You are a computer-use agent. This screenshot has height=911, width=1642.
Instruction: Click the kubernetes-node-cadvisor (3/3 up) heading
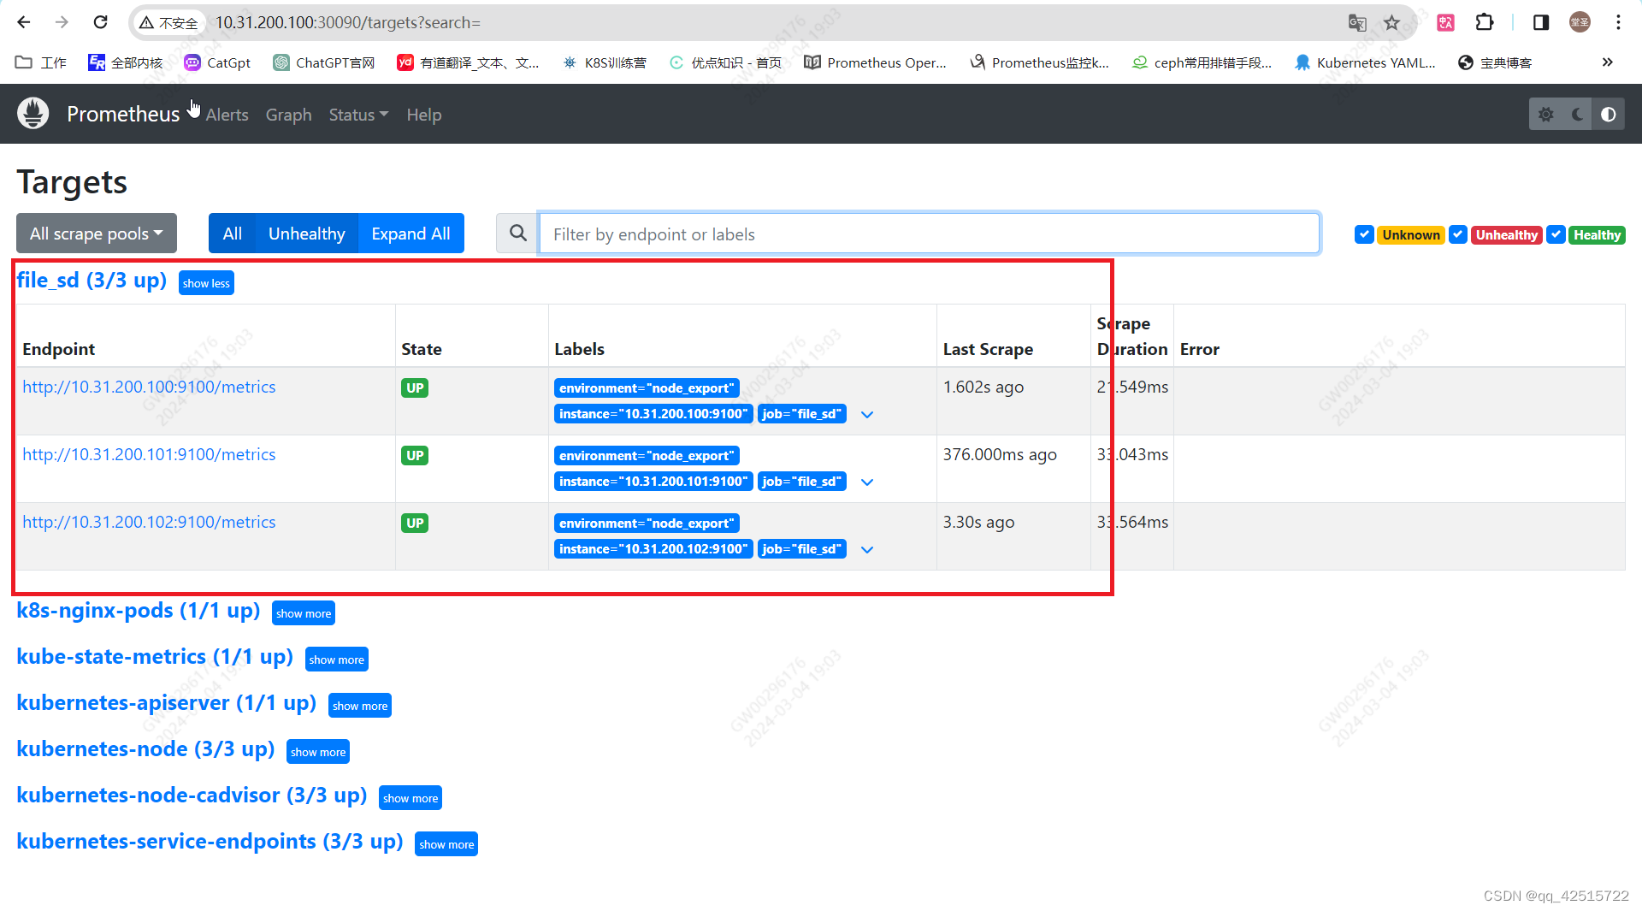coord(192,796)
